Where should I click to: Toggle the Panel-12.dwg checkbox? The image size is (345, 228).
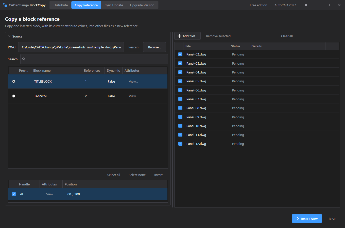[x=180, y=144]
